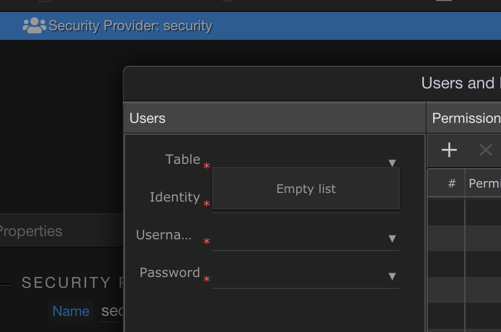Click the Name value text field
This screenshot has height=332, width=501.
coord(113,311)
